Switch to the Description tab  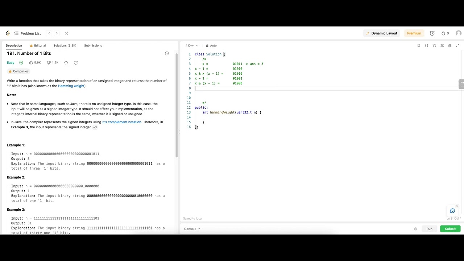click(14, 46)
